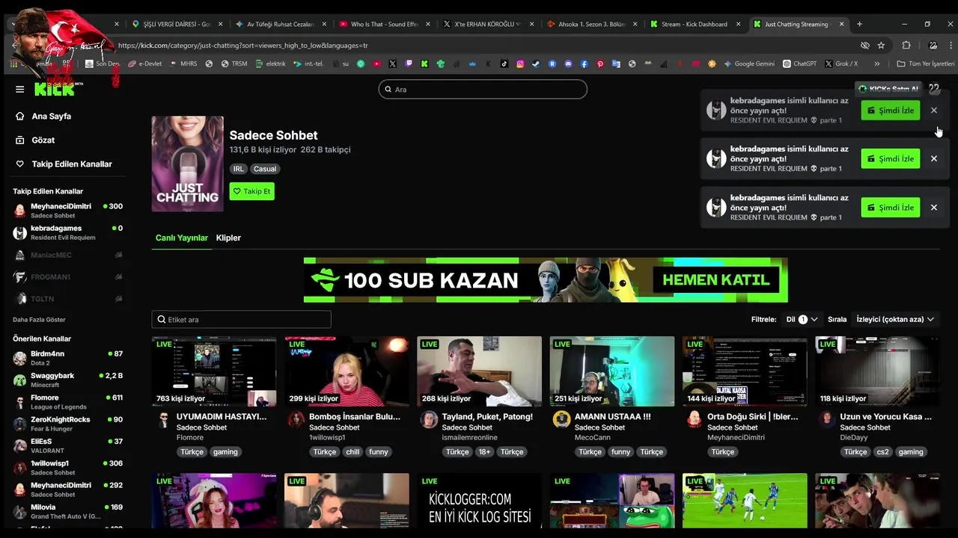This screenshot has height=538, width=958.
Task: Open Uzun ve Yorucu Kasa stream thumbnail
Action: 877,371
